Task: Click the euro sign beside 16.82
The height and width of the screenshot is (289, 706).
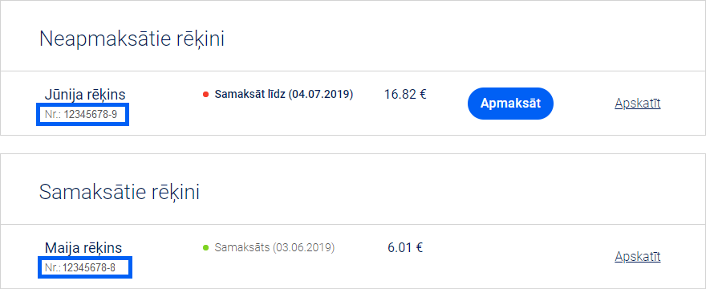Action: click(422, 94)
